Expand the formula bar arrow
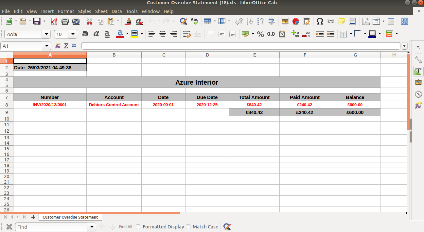This screenshot has height=232, width=424. click(x=405, y=46)
